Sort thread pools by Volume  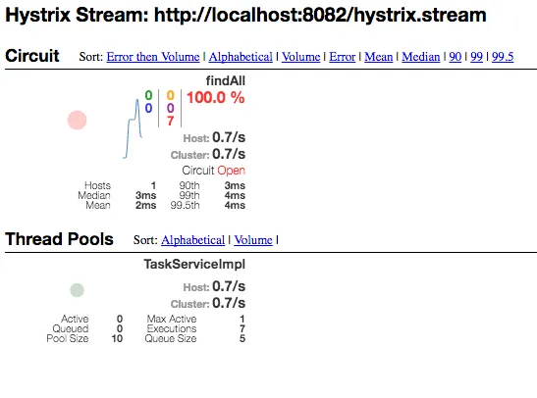click(x=253, y=240)
